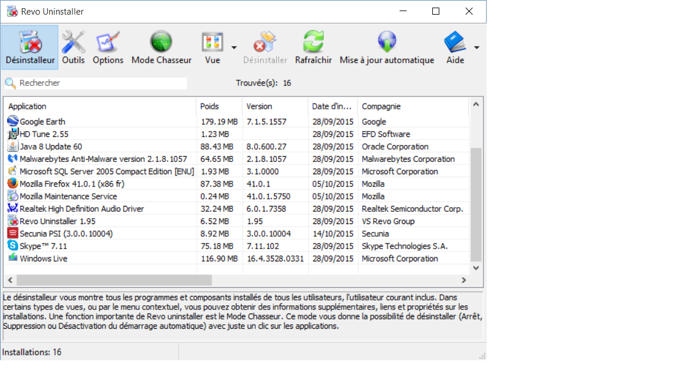Screen dimensions: 673x379
Task: Click the Oracle Corporation company cell
Action: pyautogui.click(x=395, y=147)
